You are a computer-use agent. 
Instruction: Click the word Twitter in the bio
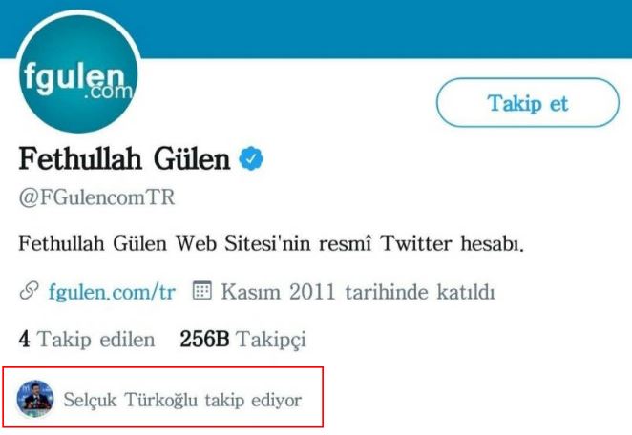(416, 243)
